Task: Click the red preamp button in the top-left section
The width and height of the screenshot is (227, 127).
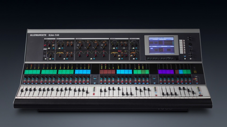Action: point(45,46)
